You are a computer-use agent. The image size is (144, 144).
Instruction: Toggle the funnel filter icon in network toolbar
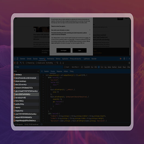coord(21,63)
